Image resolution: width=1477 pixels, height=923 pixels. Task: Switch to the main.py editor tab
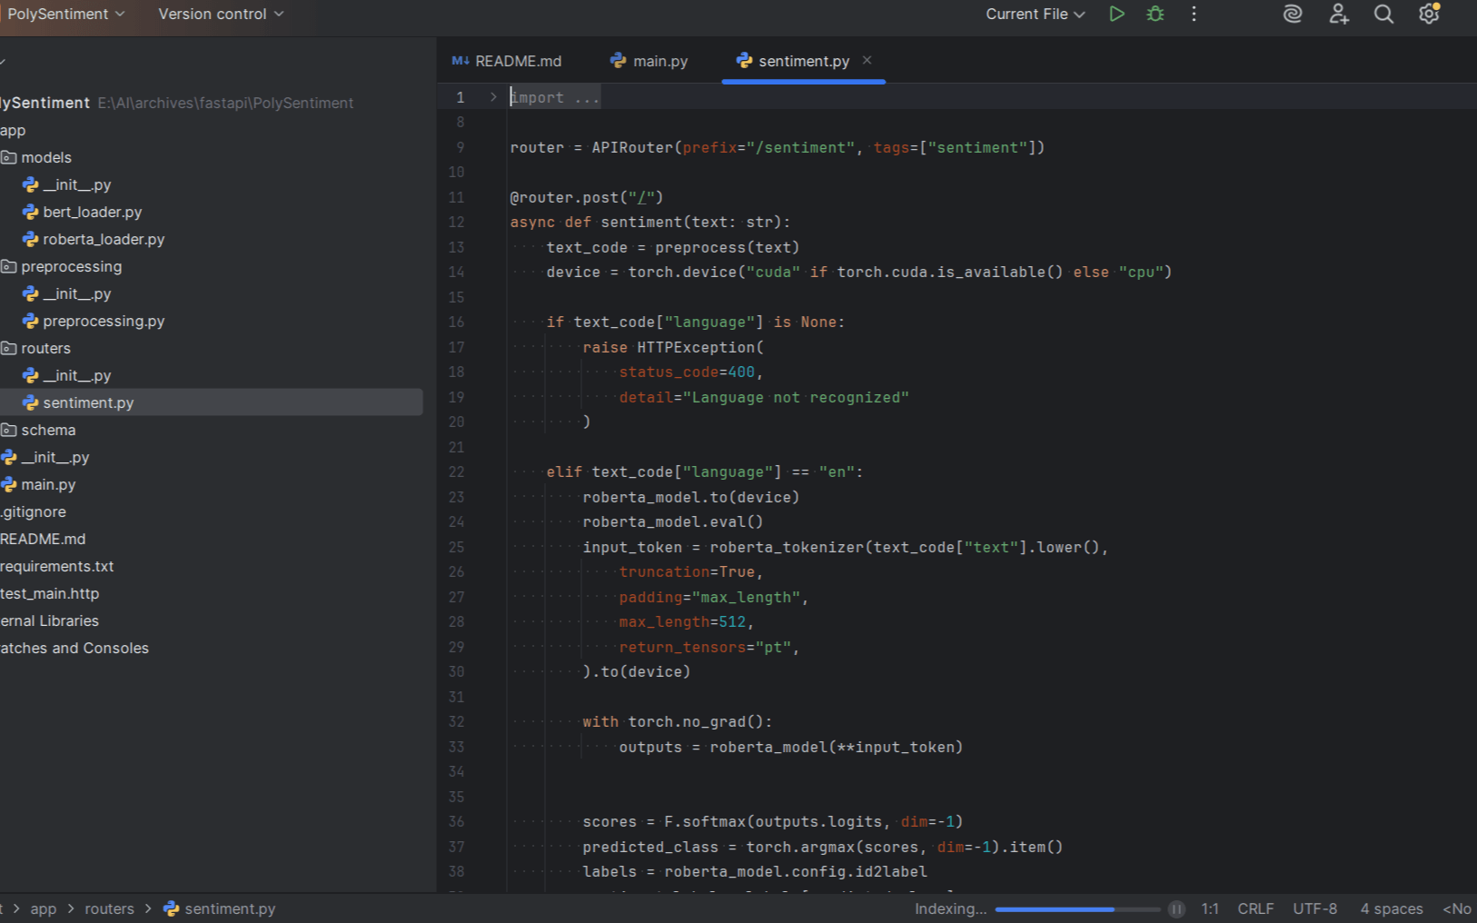pos(649,61)
